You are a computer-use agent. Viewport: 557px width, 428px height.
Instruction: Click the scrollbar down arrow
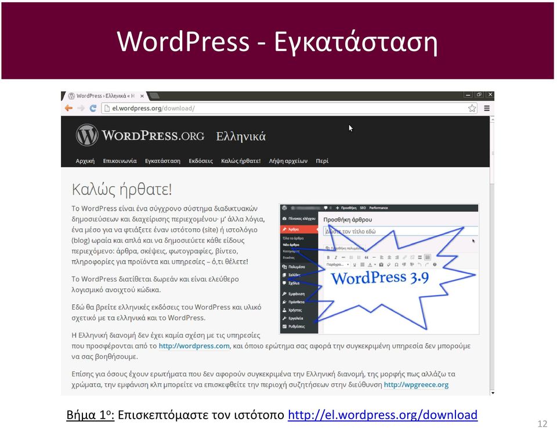[x=492, y=393]
